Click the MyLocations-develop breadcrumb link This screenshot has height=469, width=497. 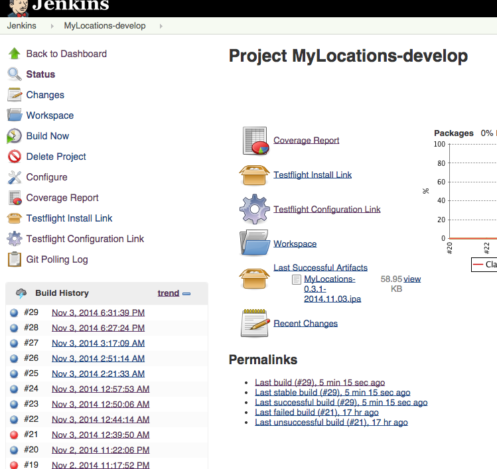point(105,26)
